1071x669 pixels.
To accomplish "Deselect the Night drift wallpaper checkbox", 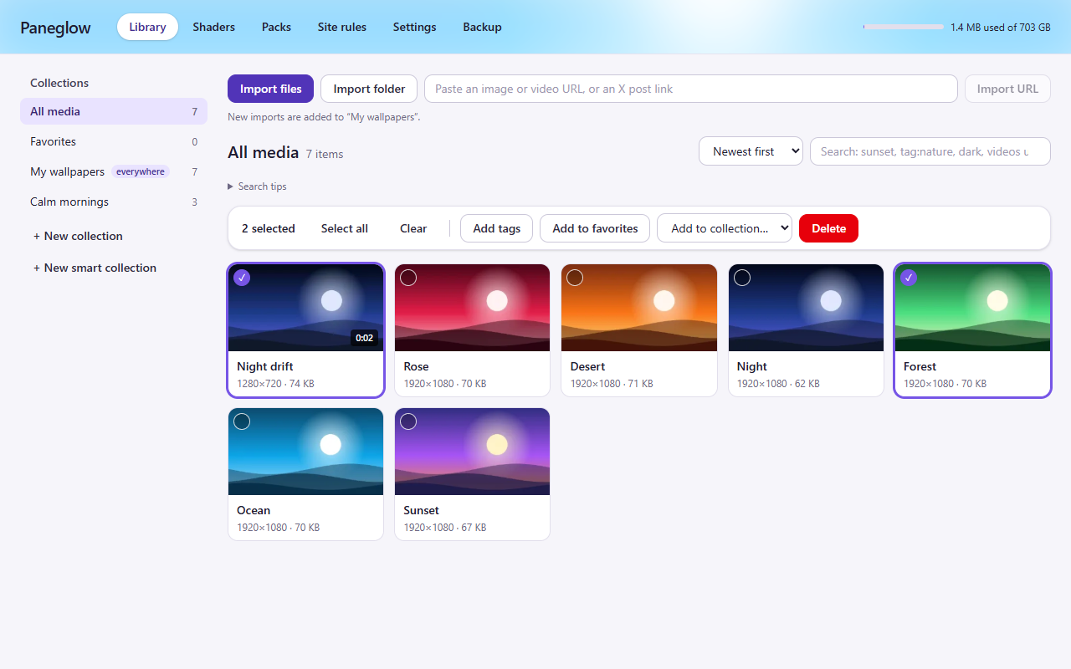I will click(x=242, y=278).
